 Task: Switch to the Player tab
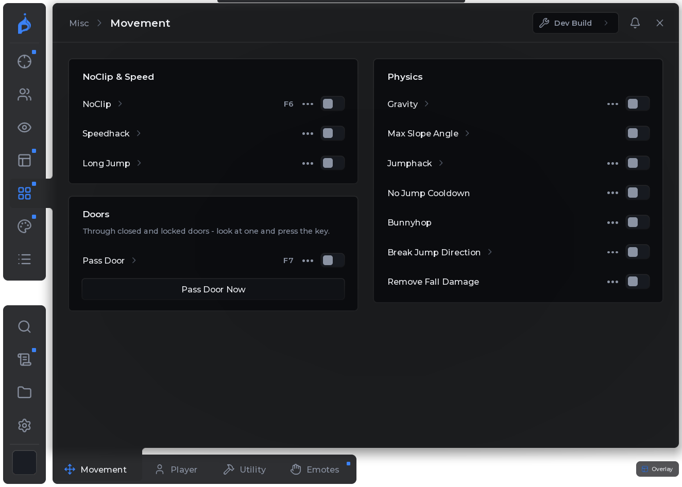coord(176,469)
